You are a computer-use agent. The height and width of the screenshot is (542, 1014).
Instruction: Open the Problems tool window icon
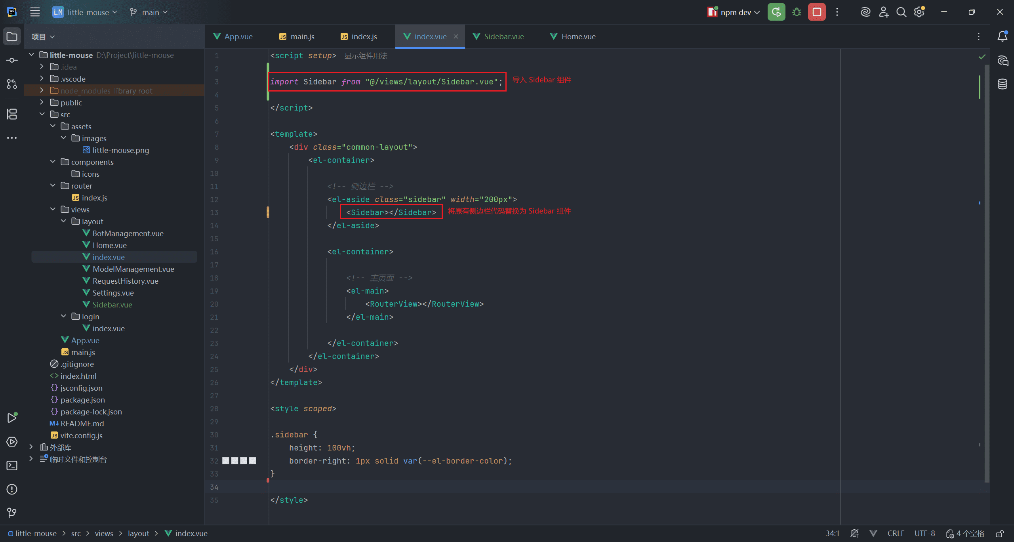pos(12,489)
